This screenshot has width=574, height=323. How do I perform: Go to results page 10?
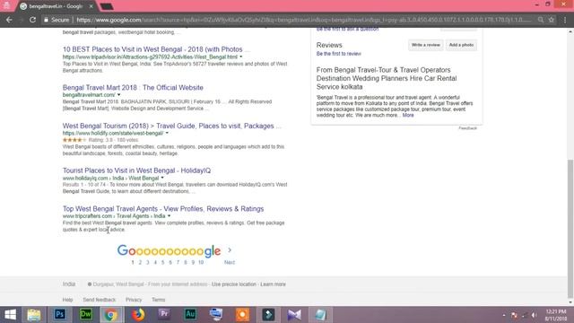pos(201,262)
